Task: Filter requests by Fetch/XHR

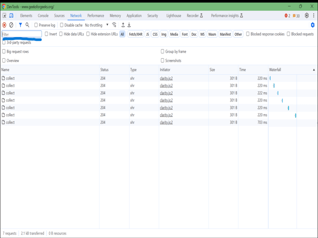Action: pos(136,34)
